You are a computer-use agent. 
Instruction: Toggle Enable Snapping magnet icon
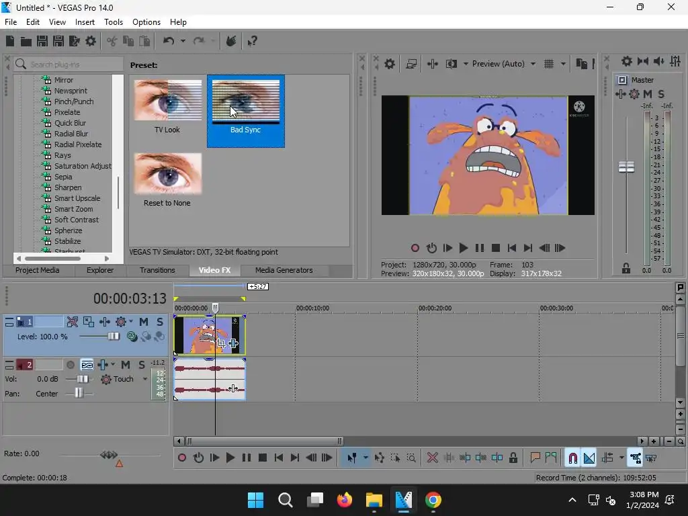[x=572, y=458]
